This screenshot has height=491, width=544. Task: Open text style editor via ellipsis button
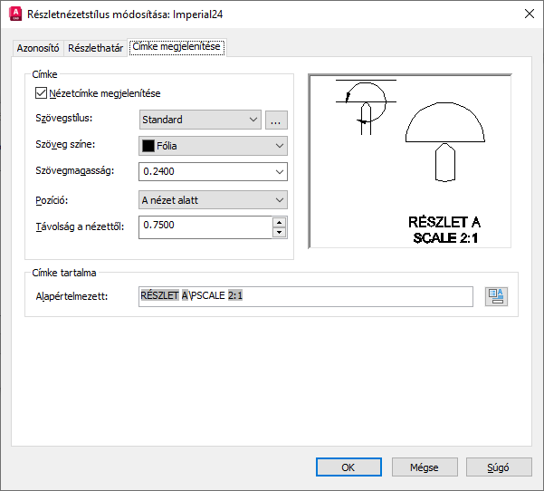point(276,120)
